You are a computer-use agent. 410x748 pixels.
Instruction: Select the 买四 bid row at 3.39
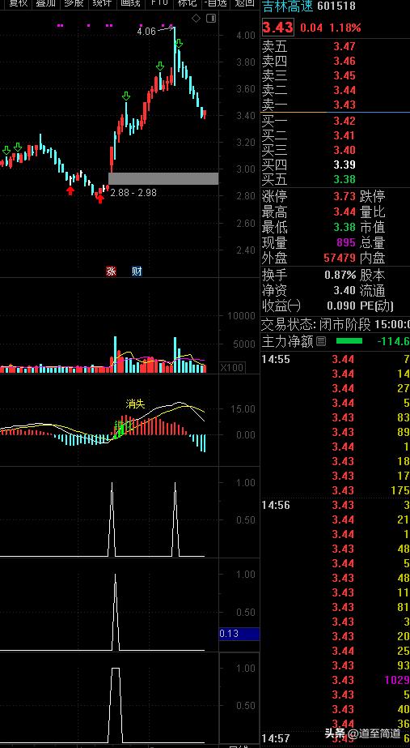tap(336, 165)
